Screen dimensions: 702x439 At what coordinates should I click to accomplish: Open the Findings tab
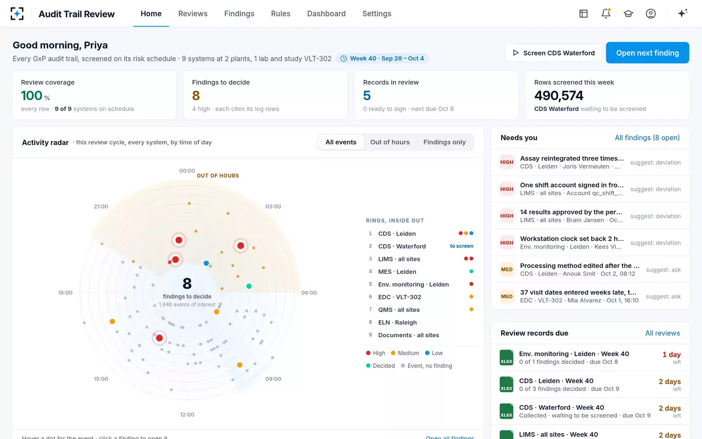(239, 14)
